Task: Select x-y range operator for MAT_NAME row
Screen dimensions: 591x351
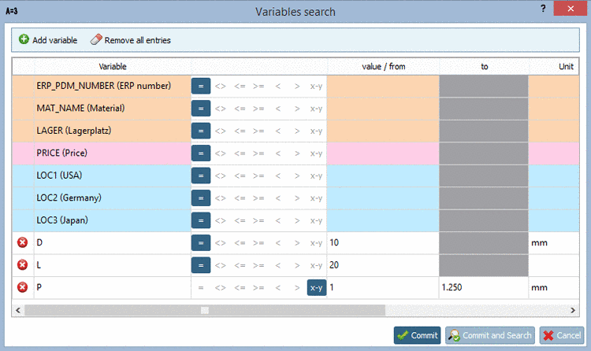Action: [x=316, y=109]
